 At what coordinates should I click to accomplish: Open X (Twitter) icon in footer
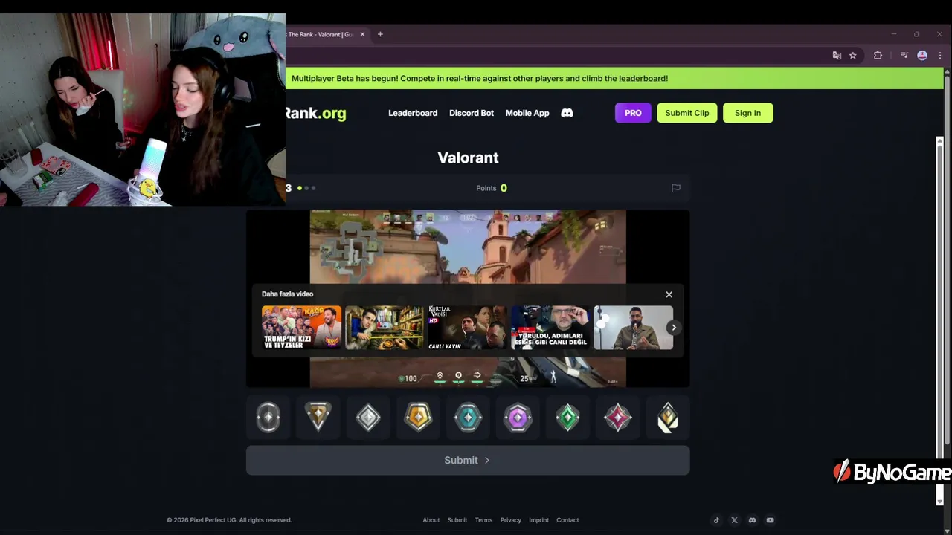(734, 520)
